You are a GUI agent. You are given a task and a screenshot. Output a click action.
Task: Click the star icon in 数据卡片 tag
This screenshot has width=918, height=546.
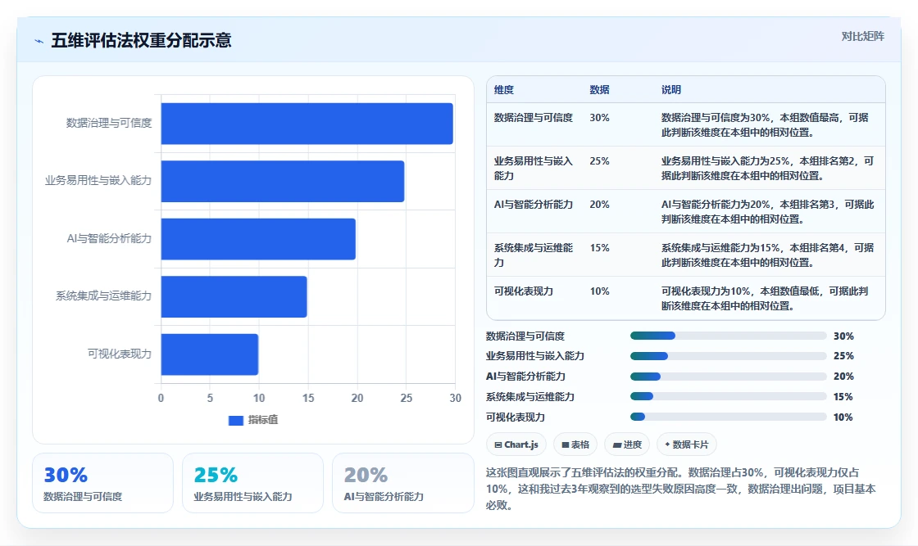[x=667, y=444]
